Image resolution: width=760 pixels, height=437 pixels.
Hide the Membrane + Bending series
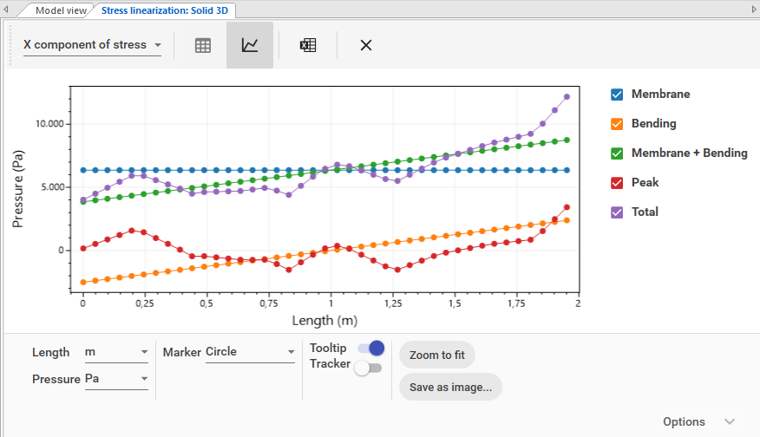point(618,153)
